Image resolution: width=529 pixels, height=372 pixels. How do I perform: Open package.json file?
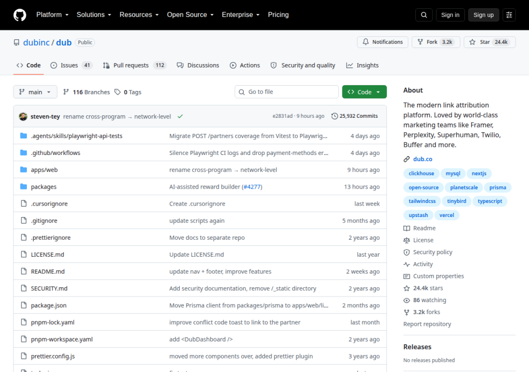click(x=49, y=305)
